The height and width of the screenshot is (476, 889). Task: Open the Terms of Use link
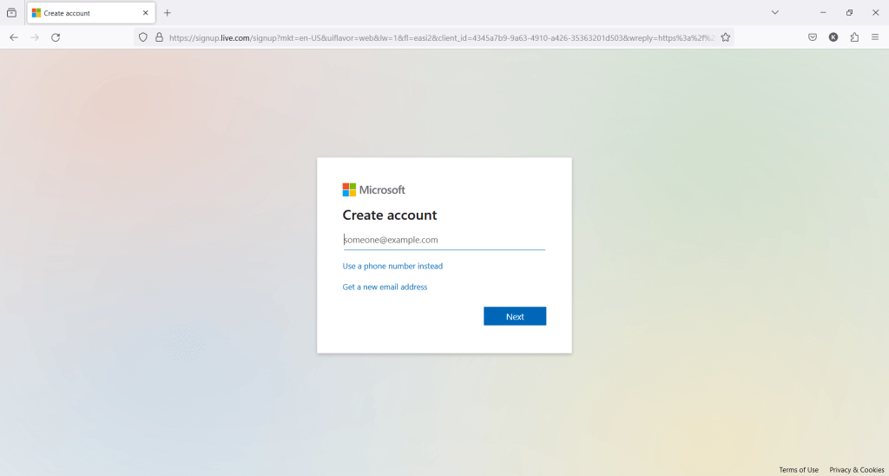799,470
